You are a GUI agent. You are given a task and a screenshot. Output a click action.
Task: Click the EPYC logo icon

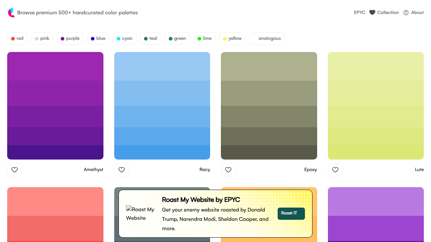(x=11, y=13)
